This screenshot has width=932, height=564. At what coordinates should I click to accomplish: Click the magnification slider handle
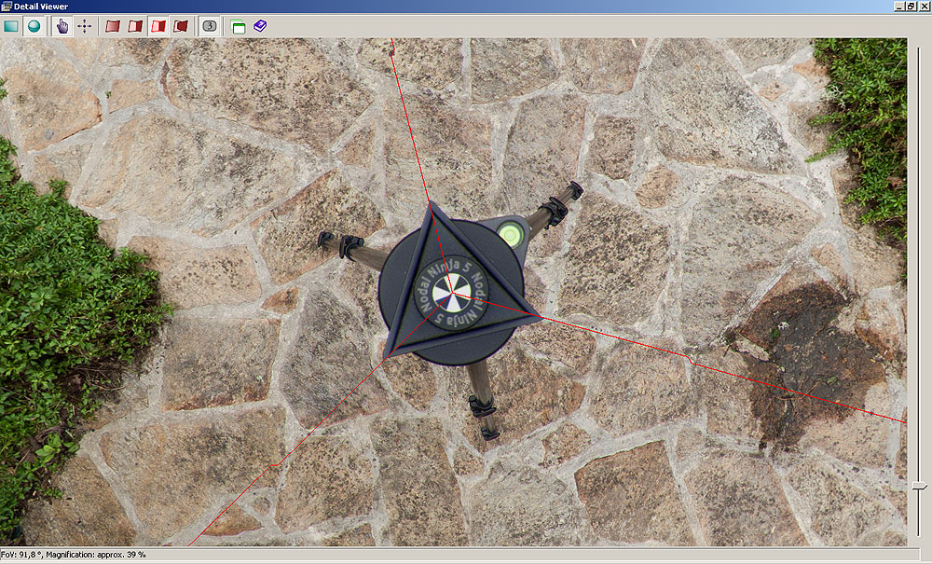[919, 486]
